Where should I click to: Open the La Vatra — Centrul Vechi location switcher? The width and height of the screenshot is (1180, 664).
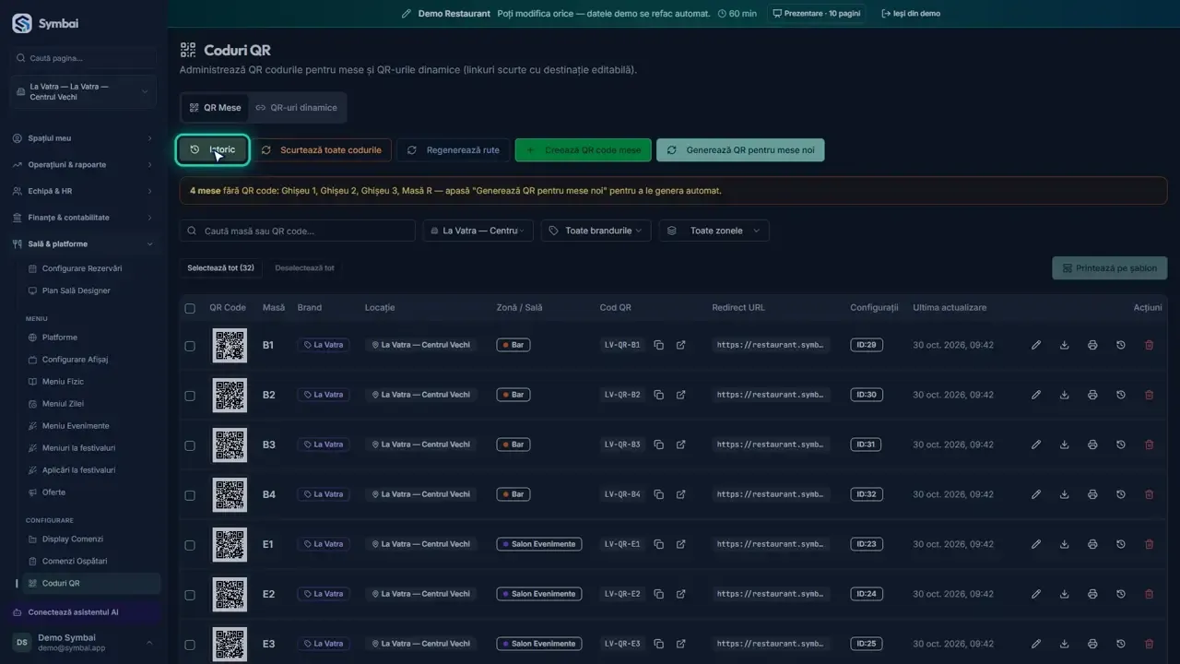point(83,91)
